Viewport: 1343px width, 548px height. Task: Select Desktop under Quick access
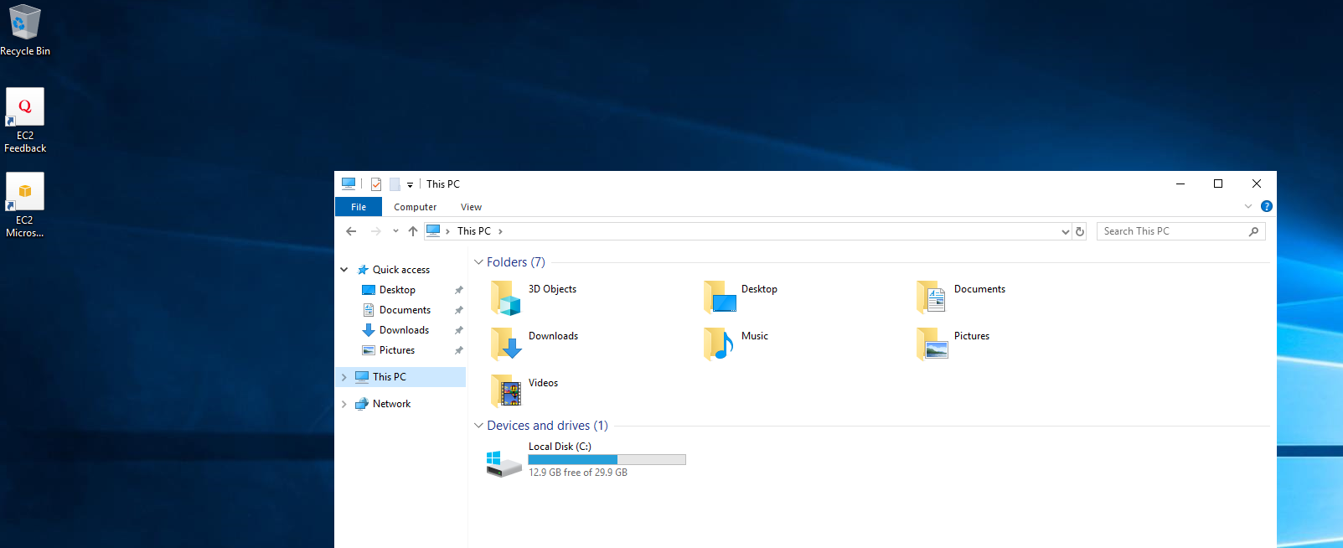click(x=397, y=290)
